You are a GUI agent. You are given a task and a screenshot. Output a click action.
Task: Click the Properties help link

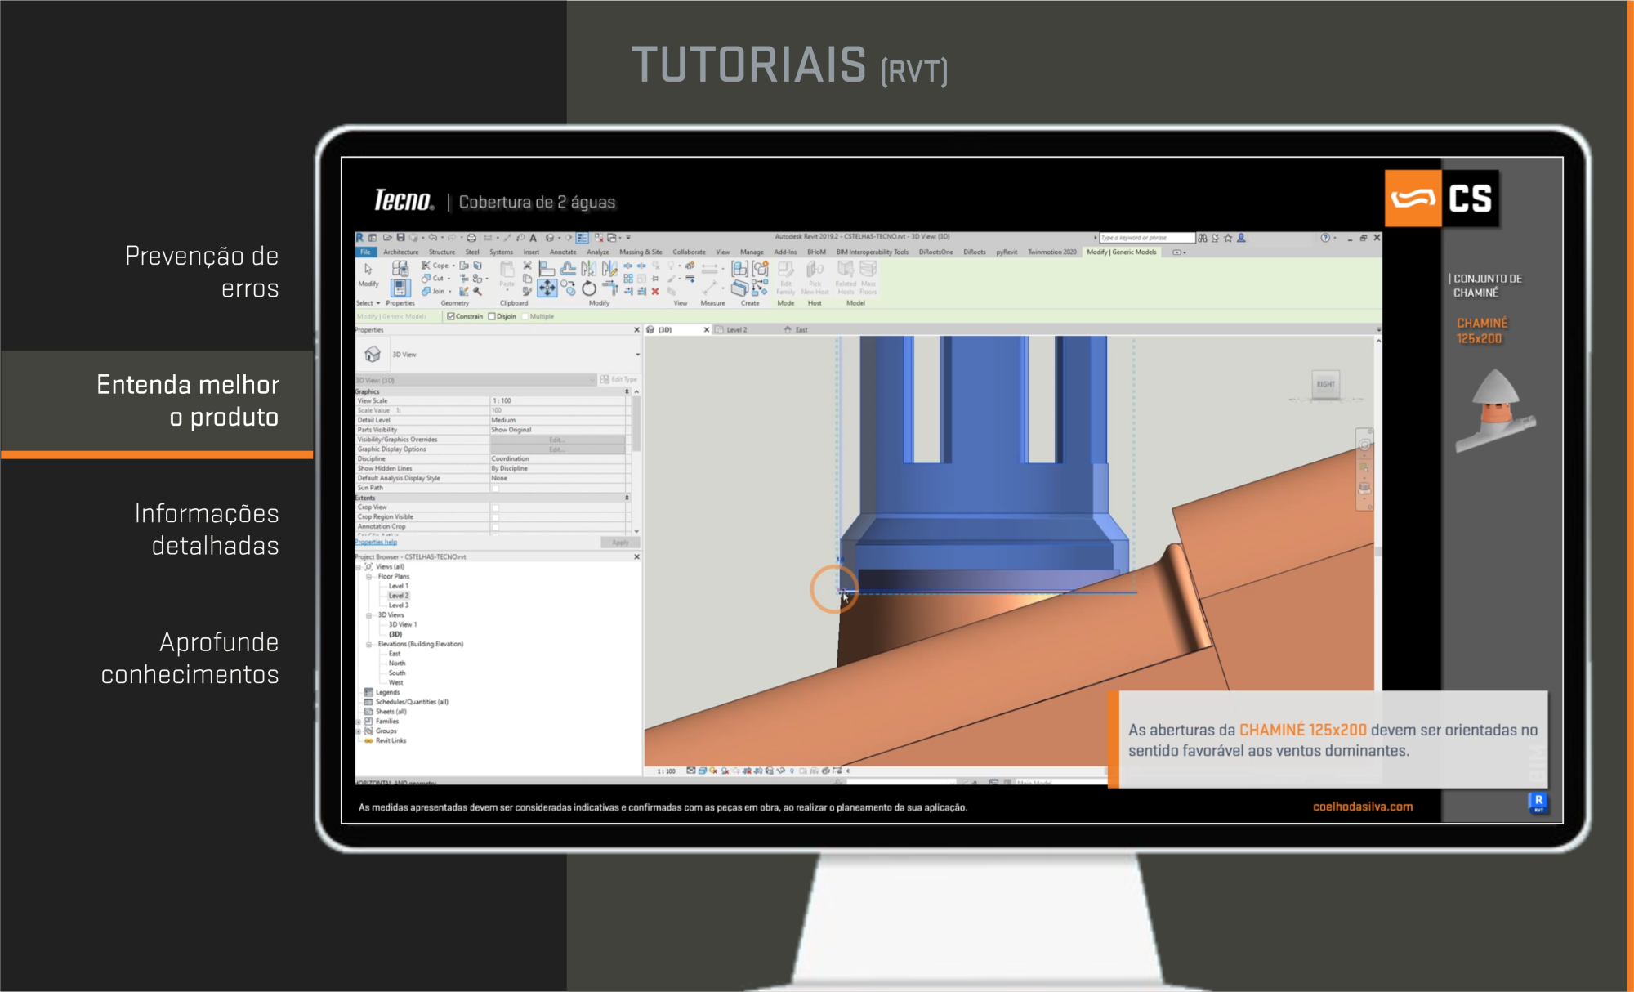pyautogui.click(x=376, y=542)
